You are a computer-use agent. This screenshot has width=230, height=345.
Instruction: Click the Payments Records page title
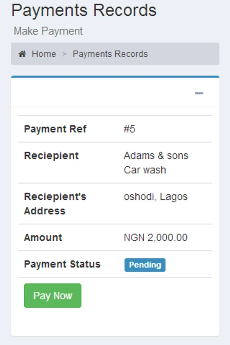tap(84, 11)
